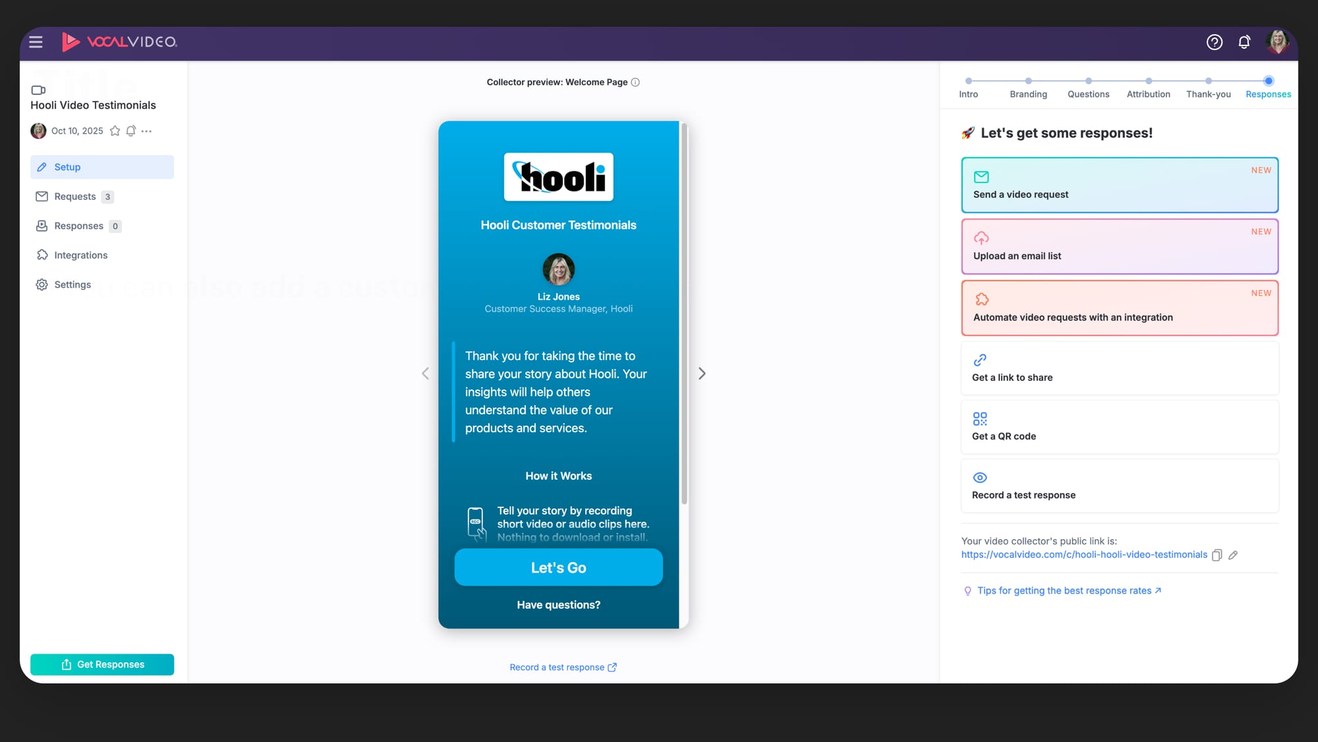Star the Hooli Video Testimonials collector
The width and height of the screenshot is (1318, 742).
(115, 131)
